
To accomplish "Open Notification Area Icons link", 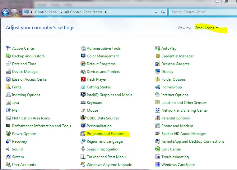I will point(31,118).
